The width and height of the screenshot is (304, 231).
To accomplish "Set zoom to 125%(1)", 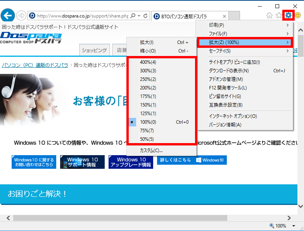I will click(x=162, y=114).
